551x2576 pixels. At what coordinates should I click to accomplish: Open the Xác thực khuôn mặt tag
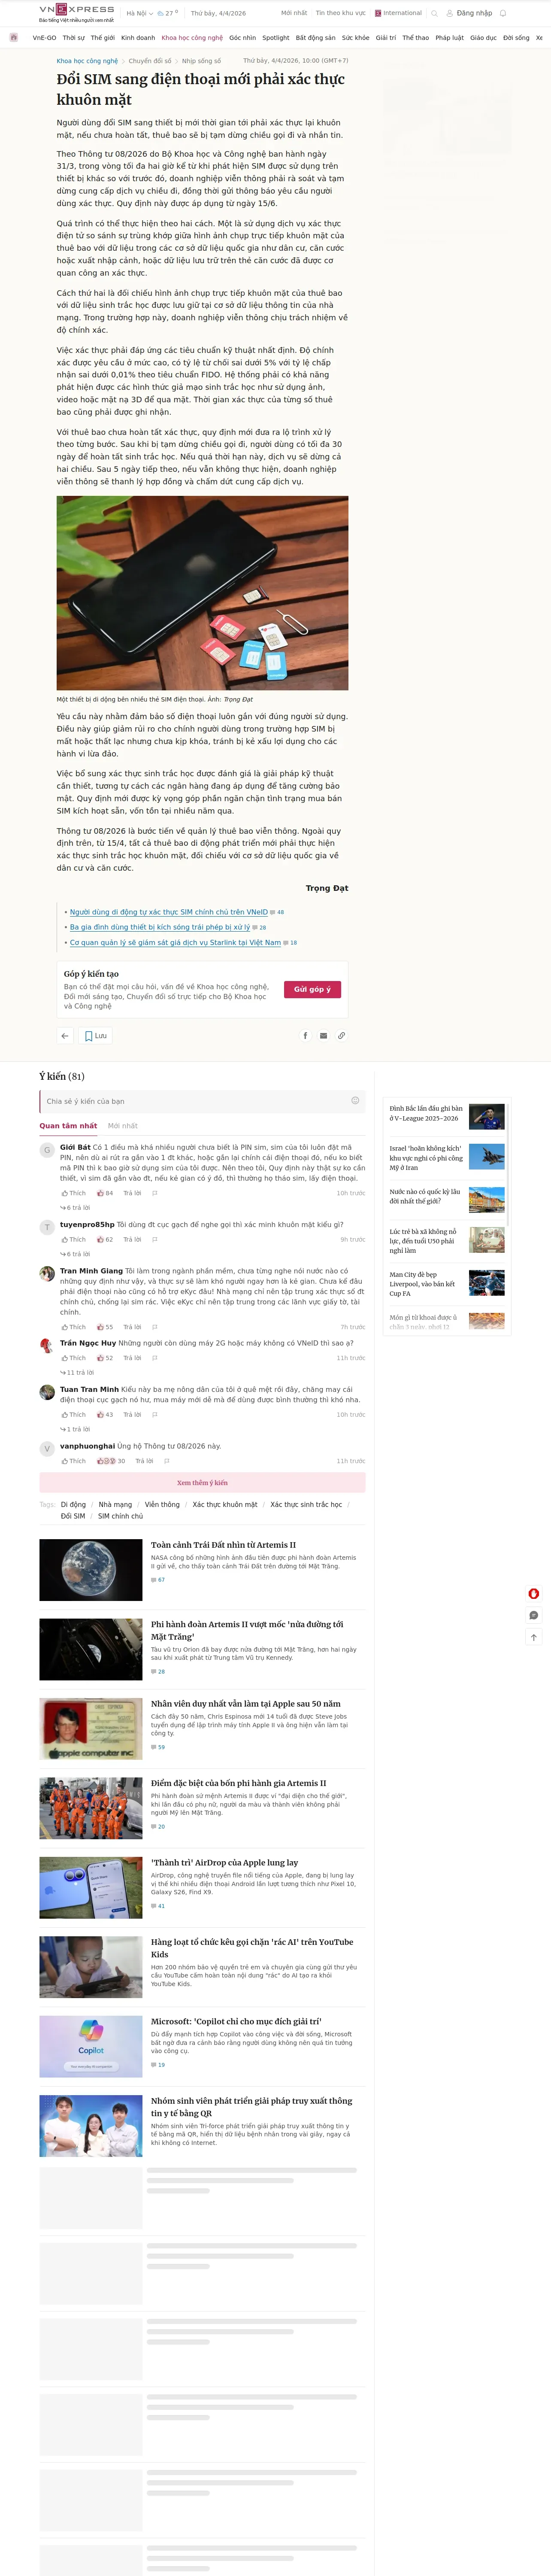click(225, 1504)
